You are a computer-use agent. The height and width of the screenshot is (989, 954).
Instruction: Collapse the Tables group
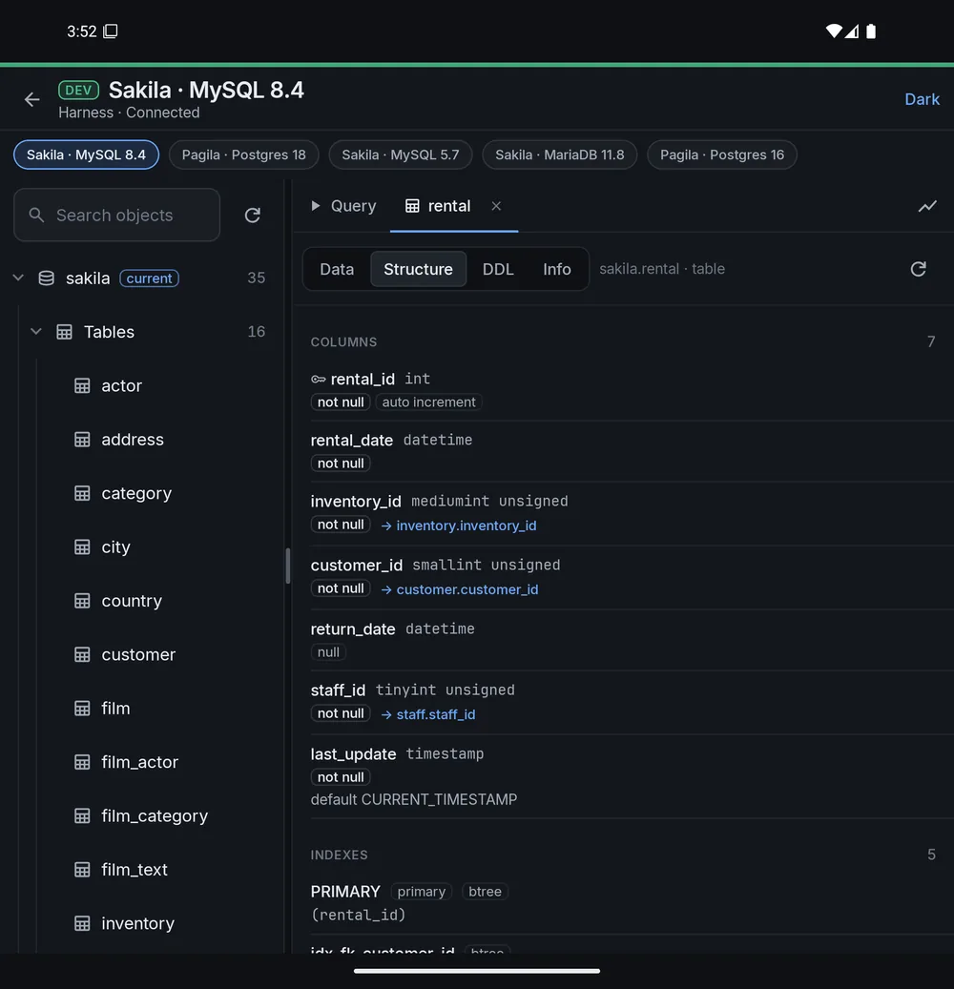click(x=36, y=331)
